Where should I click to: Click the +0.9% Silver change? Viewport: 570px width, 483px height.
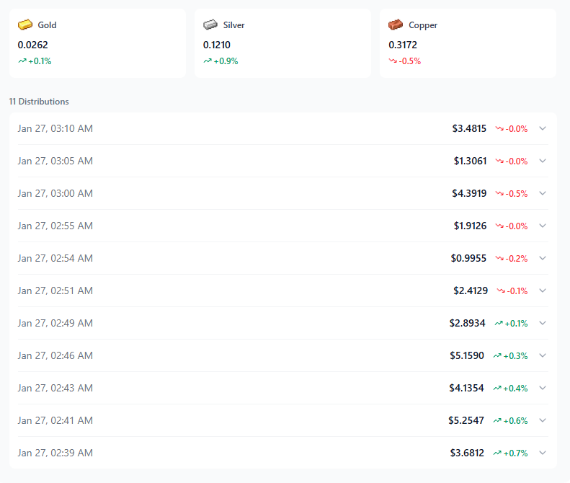(226, 61)
